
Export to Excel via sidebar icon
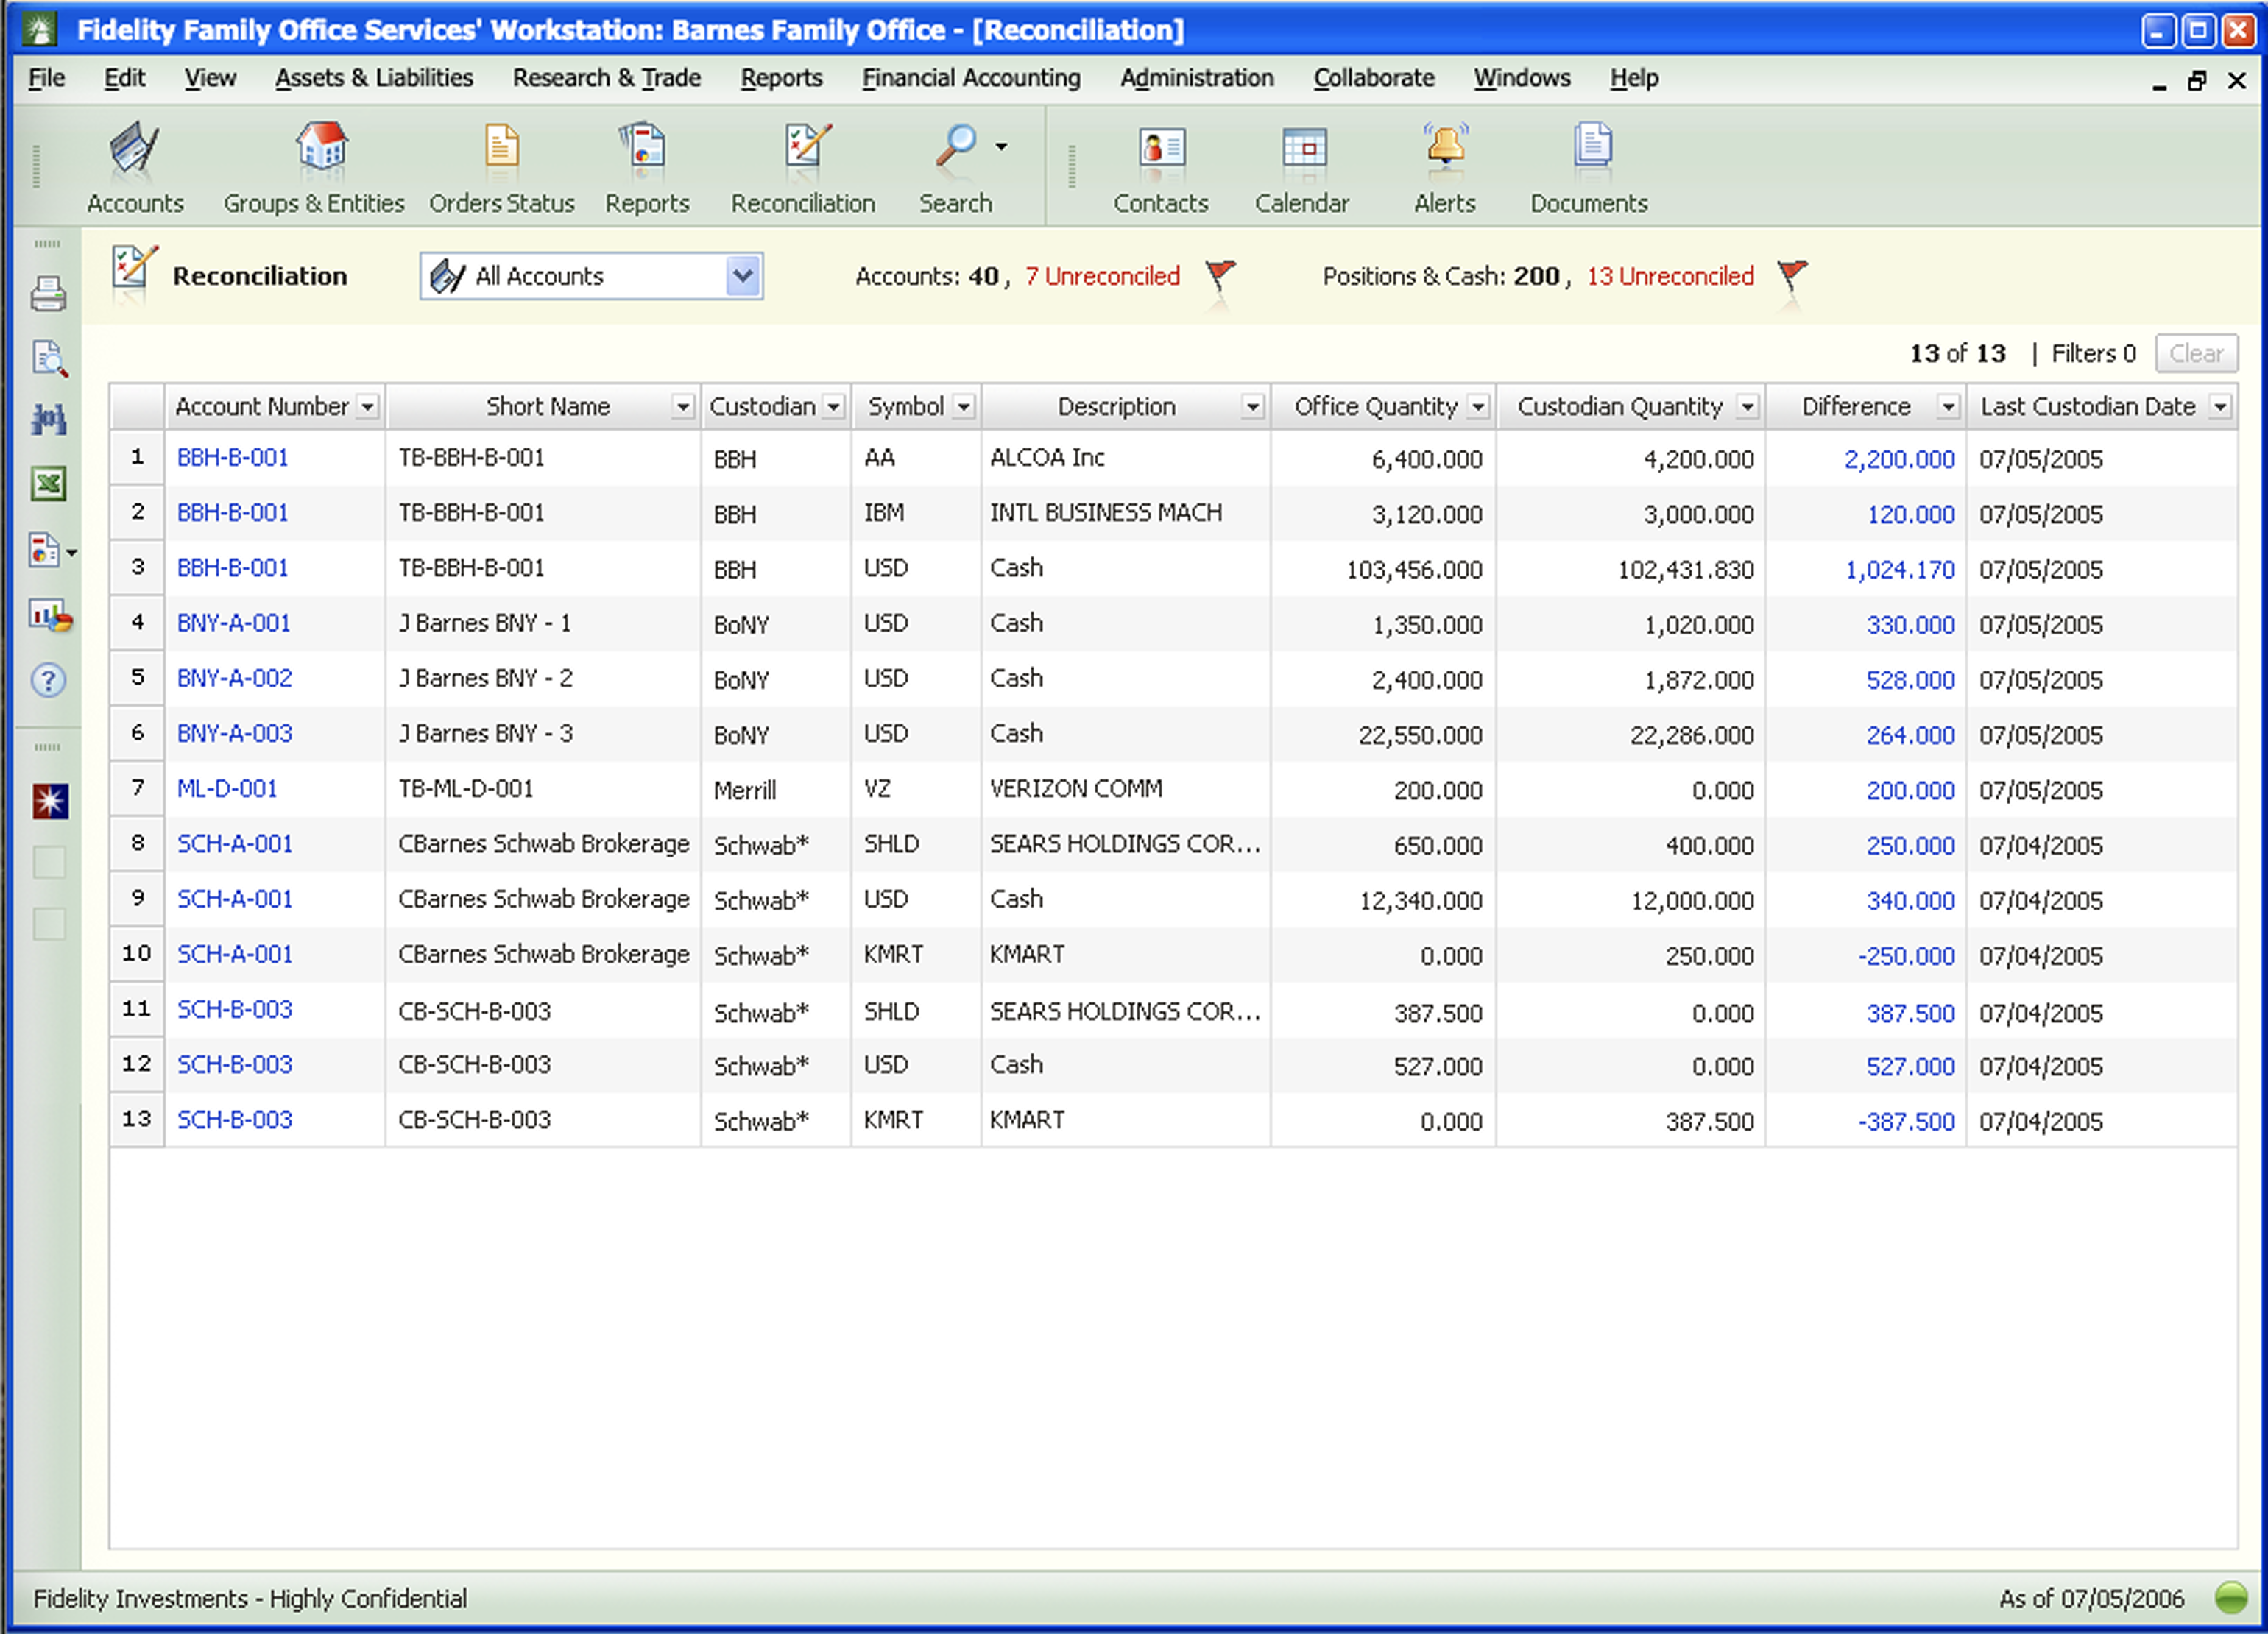point(48,484)
